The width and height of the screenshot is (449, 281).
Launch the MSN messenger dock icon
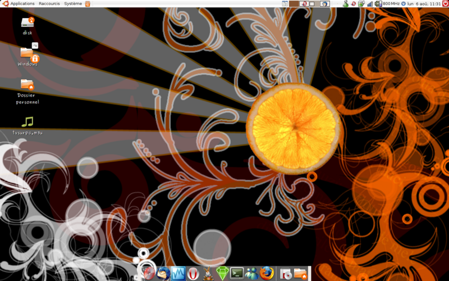pyautogui.click(x=251, y=274)
